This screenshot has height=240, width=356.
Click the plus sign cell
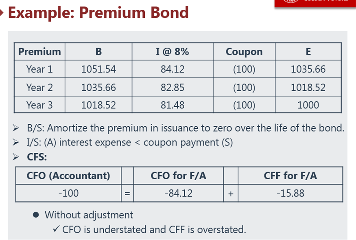[231, 193]
